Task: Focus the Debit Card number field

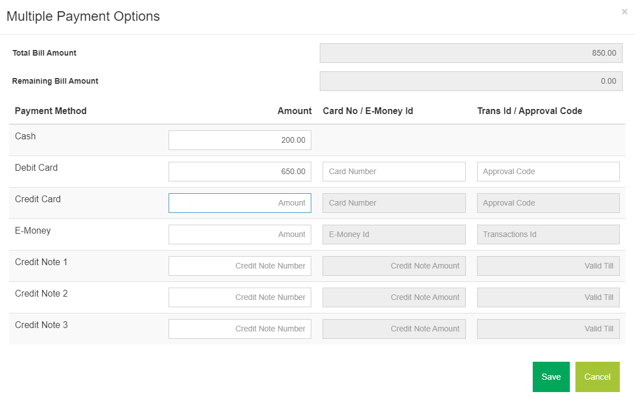Action: [x=394, y=172]
